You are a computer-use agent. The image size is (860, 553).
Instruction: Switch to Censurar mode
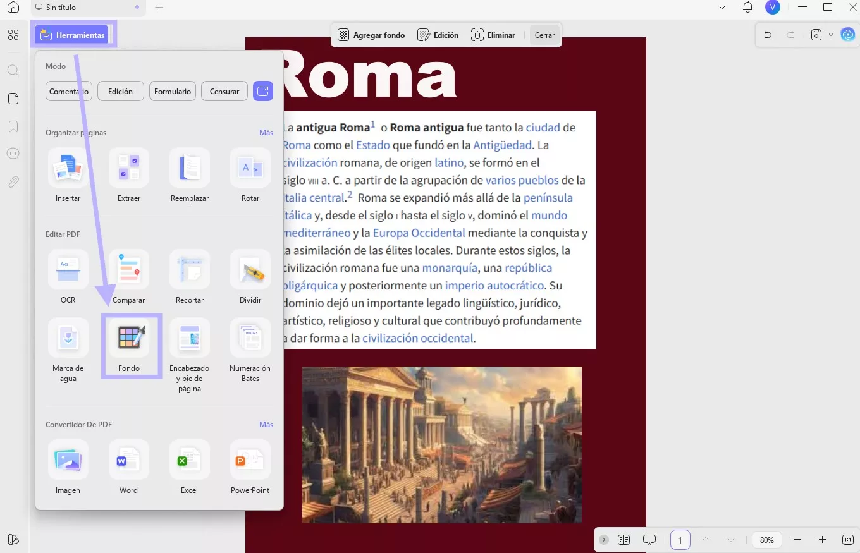[x=224, y=91]
